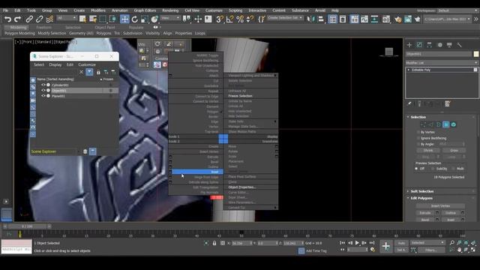Select Preview Selection Off radio
Screen dimensions: 480x270
(416, 169)
